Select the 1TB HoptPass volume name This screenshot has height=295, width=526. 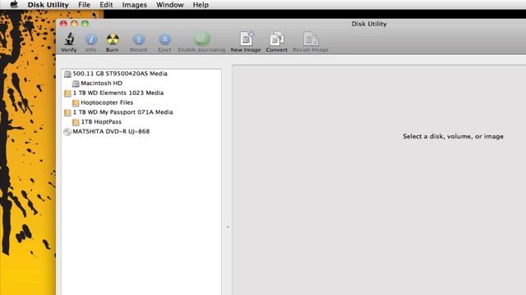coord(101,122)
